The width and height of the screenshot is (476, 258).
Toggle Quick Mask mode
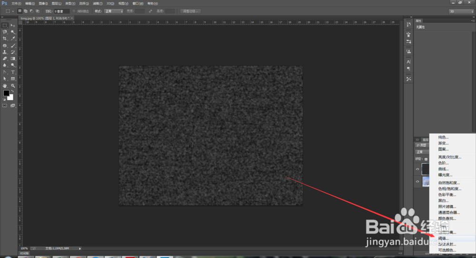point(5,106)
